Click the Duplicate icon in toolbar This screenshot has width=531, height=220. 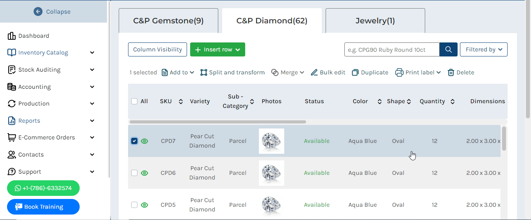(x=355, y=72)
